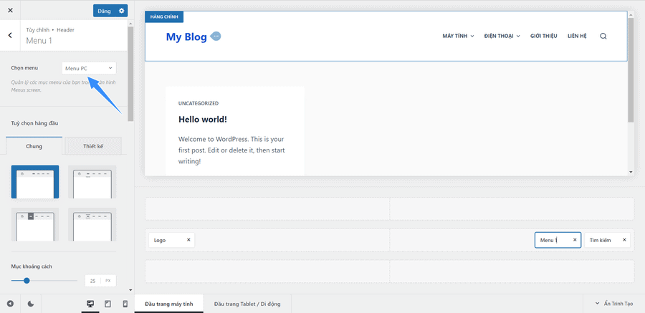The width and height of the screenshot is (645, 313).
Task: Remove Tìm kiếm item with its X
Action: point(624,240)
